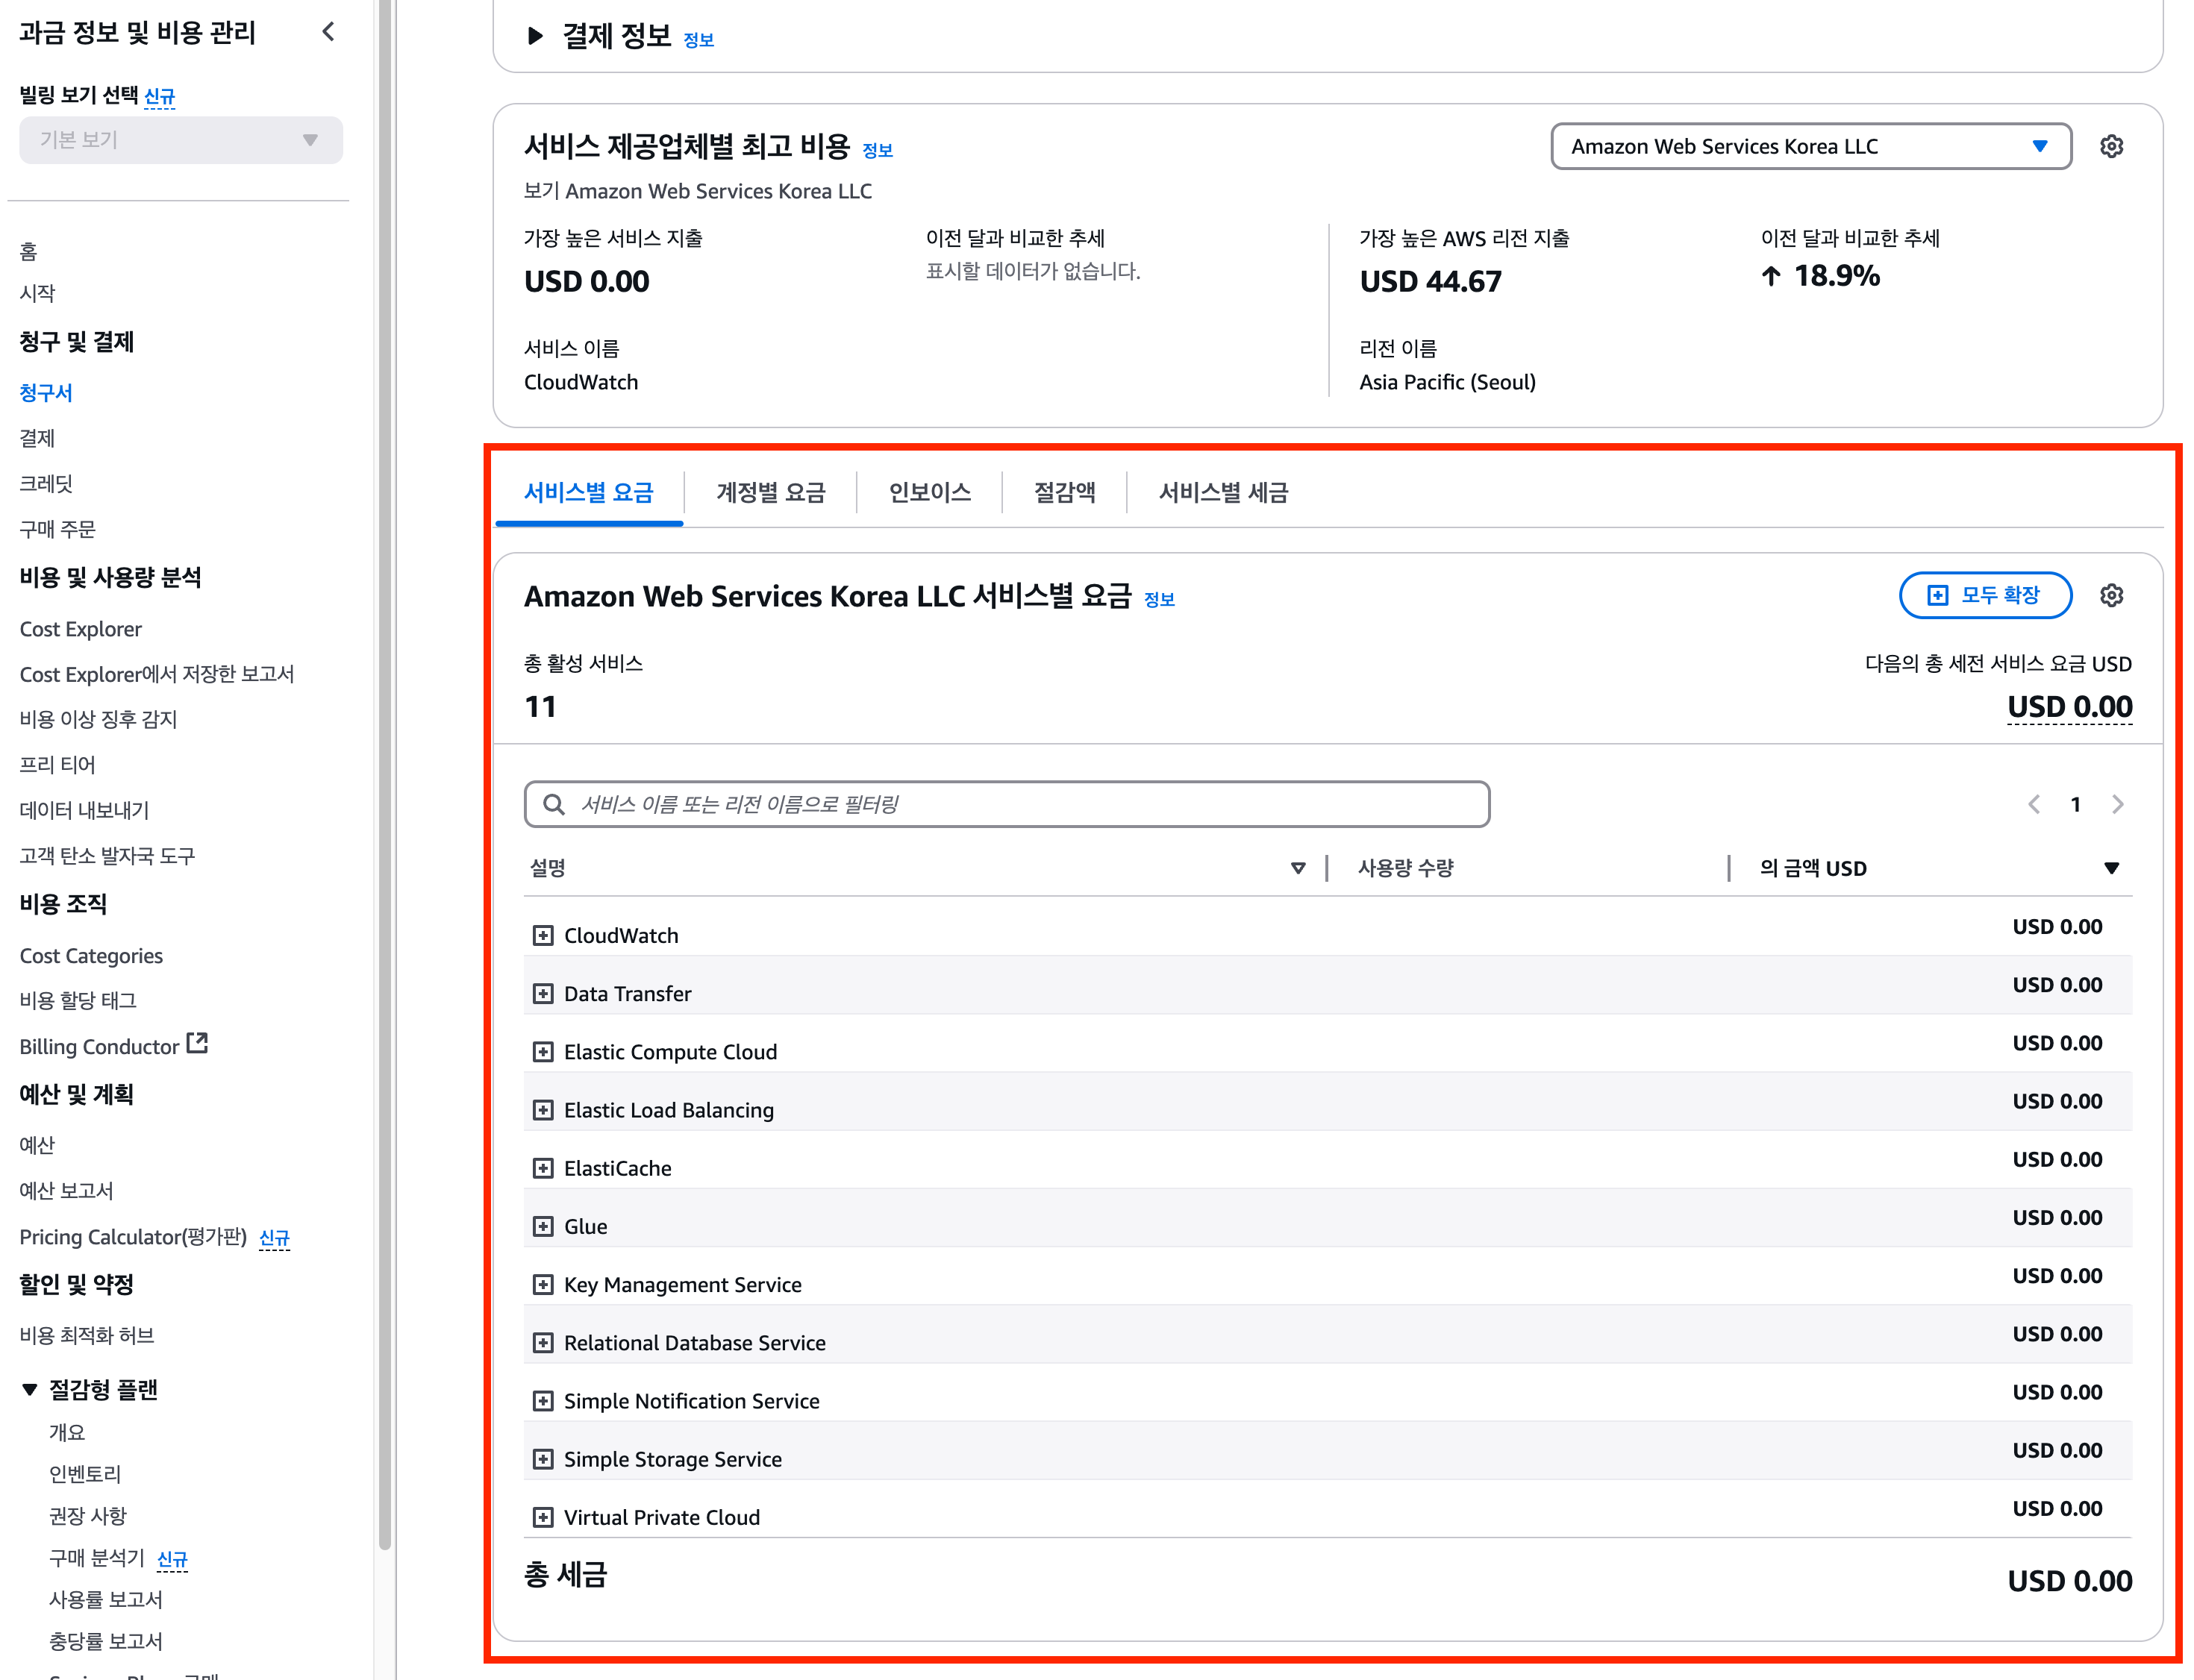Open 사용률 보고서 under 절감형 플랜
The image size is (2194, 1680).
[x=105, y=1599]
